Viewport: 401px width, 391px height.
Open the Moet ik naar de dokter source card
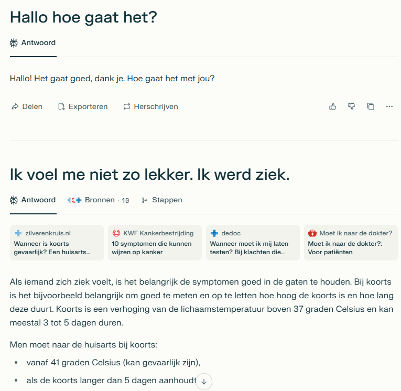pyautogui.click(x=351, y=243)
